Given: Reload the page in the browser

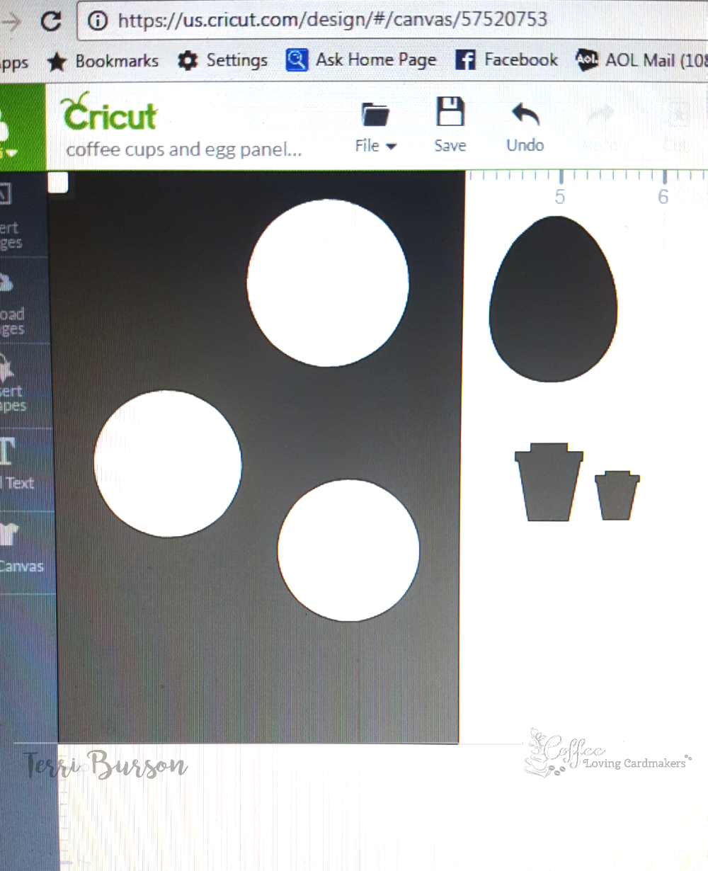Looking at the screenshot, I should click(51, 20).
